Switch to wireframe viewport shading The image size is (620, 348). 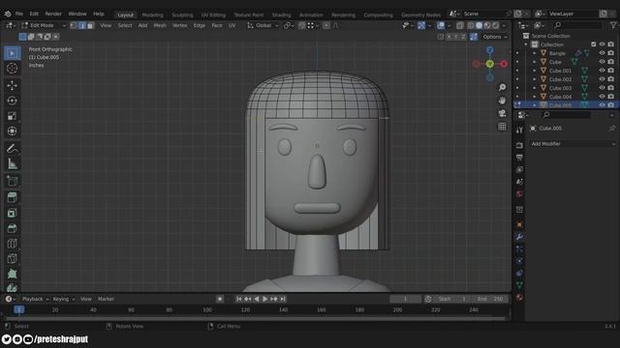tap(471, 26)
